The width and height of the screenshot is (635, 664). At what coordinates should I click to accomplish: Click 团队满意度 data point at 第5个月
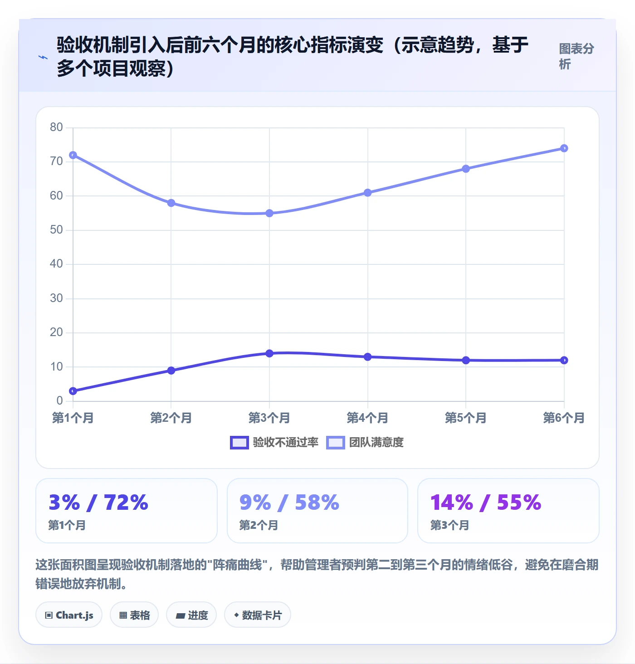pos(466,169)
